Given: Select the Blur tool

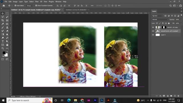Looking at the screenshot, I should tap(7, 34).
